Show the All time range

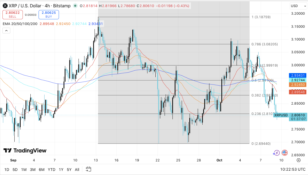(77, 170)
